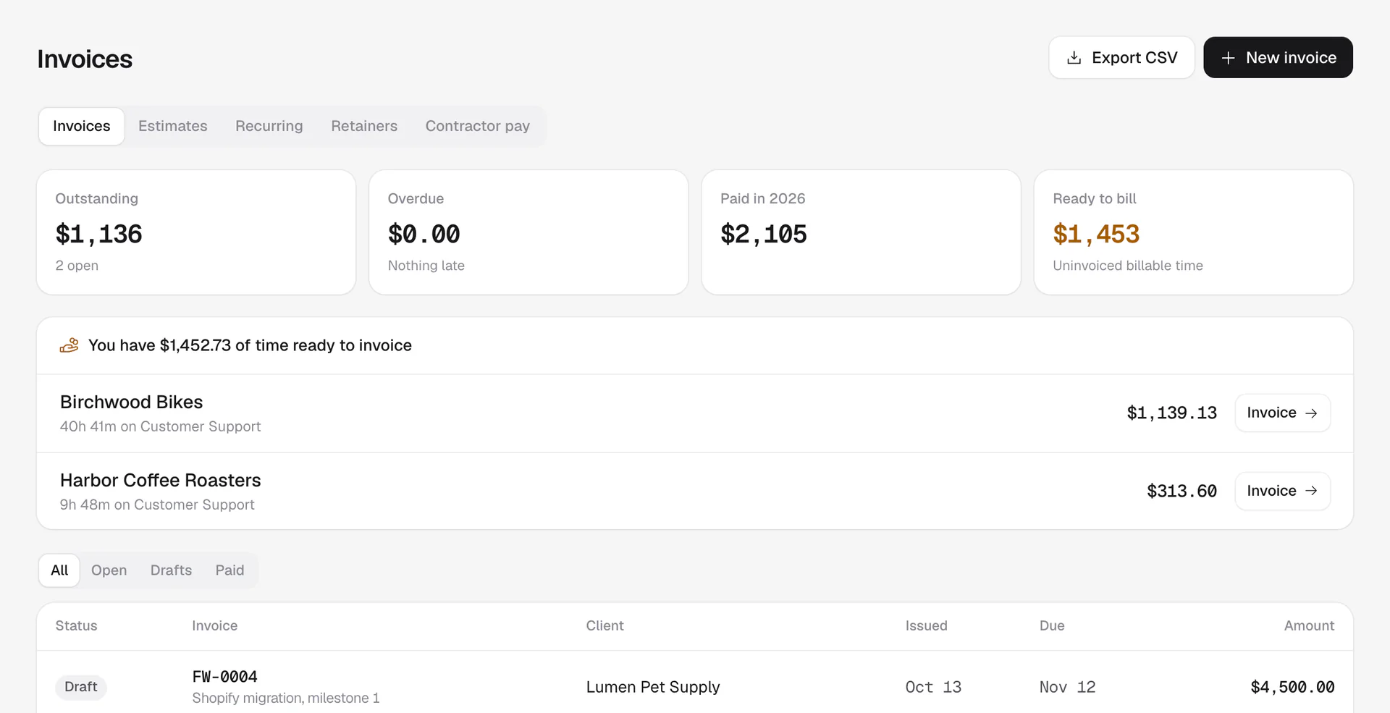Go to the Recurring tab
This screenshot has width=1390, height=713.
[x=269, y=127]
